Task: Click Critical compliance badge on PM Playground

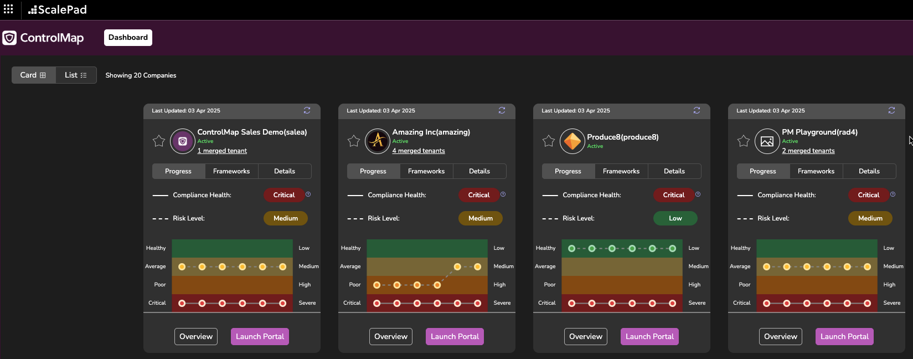Action: click(x=869, y=195)
